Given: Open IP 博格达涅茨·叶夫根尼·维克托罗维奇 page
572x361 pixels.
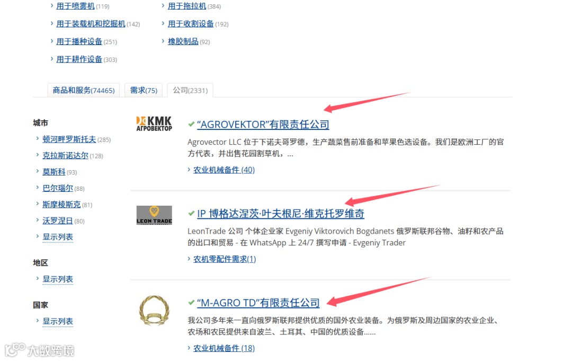Looking at the screenshot, I should coord(281,214).
